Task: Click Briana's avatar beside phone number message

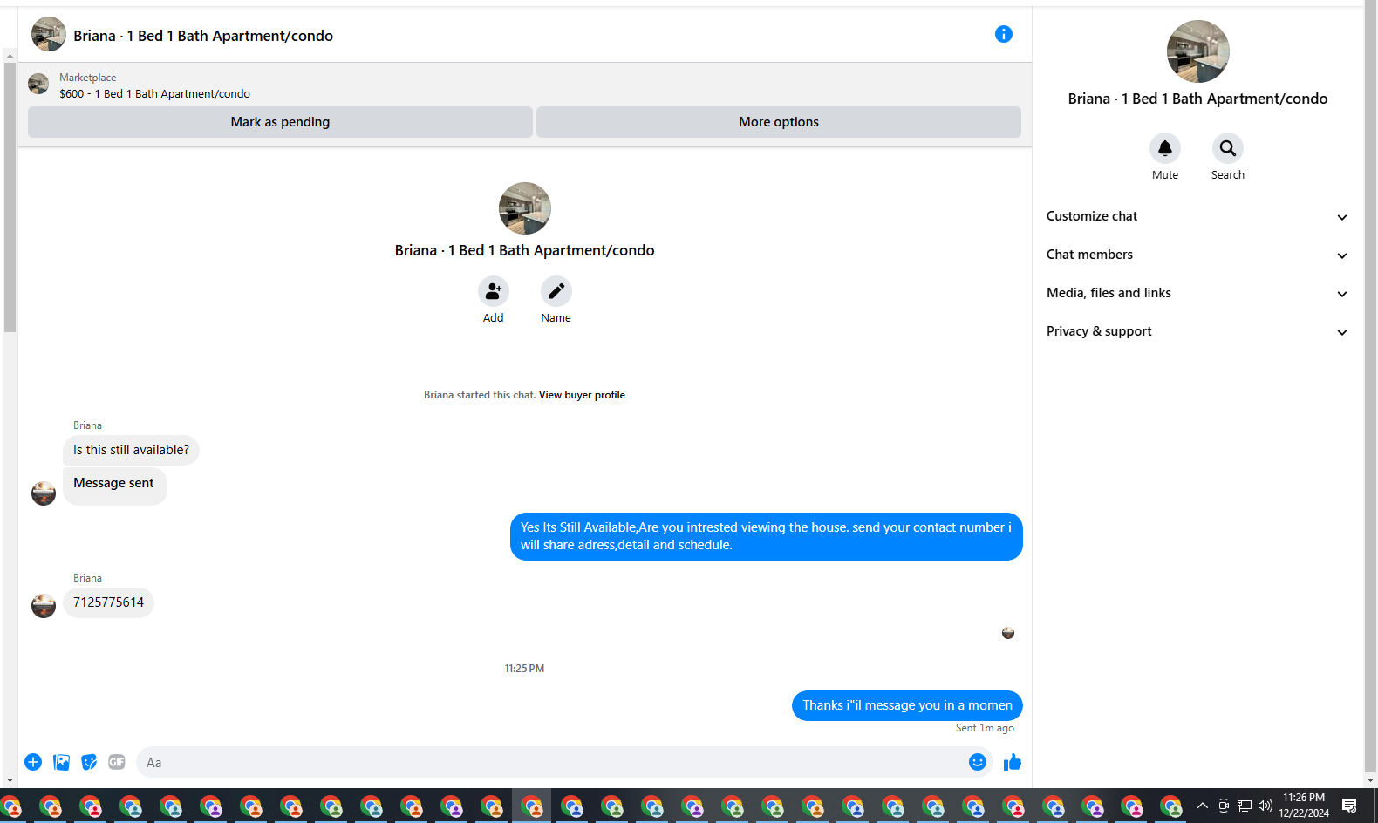Action: coord(44,605)
